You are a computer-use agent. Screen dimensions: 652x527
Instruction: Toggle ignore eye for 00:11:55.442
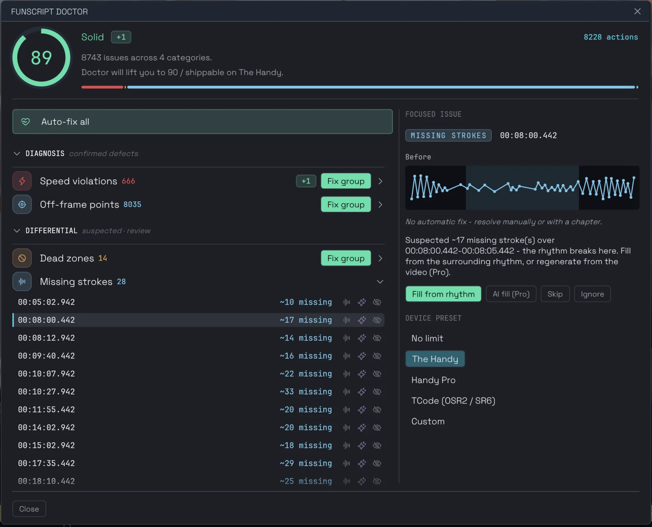(377, 410)
